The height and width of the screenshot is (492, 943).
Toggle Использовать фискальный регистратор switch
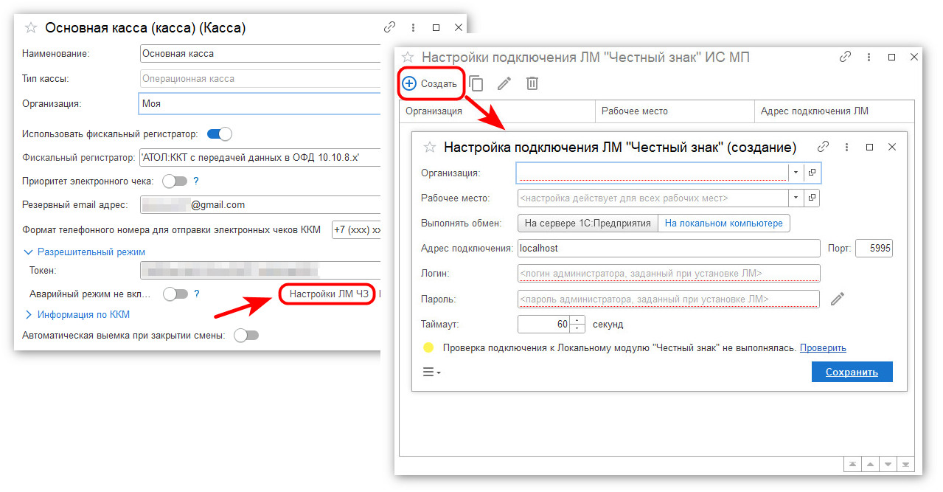tap(219, 134)
